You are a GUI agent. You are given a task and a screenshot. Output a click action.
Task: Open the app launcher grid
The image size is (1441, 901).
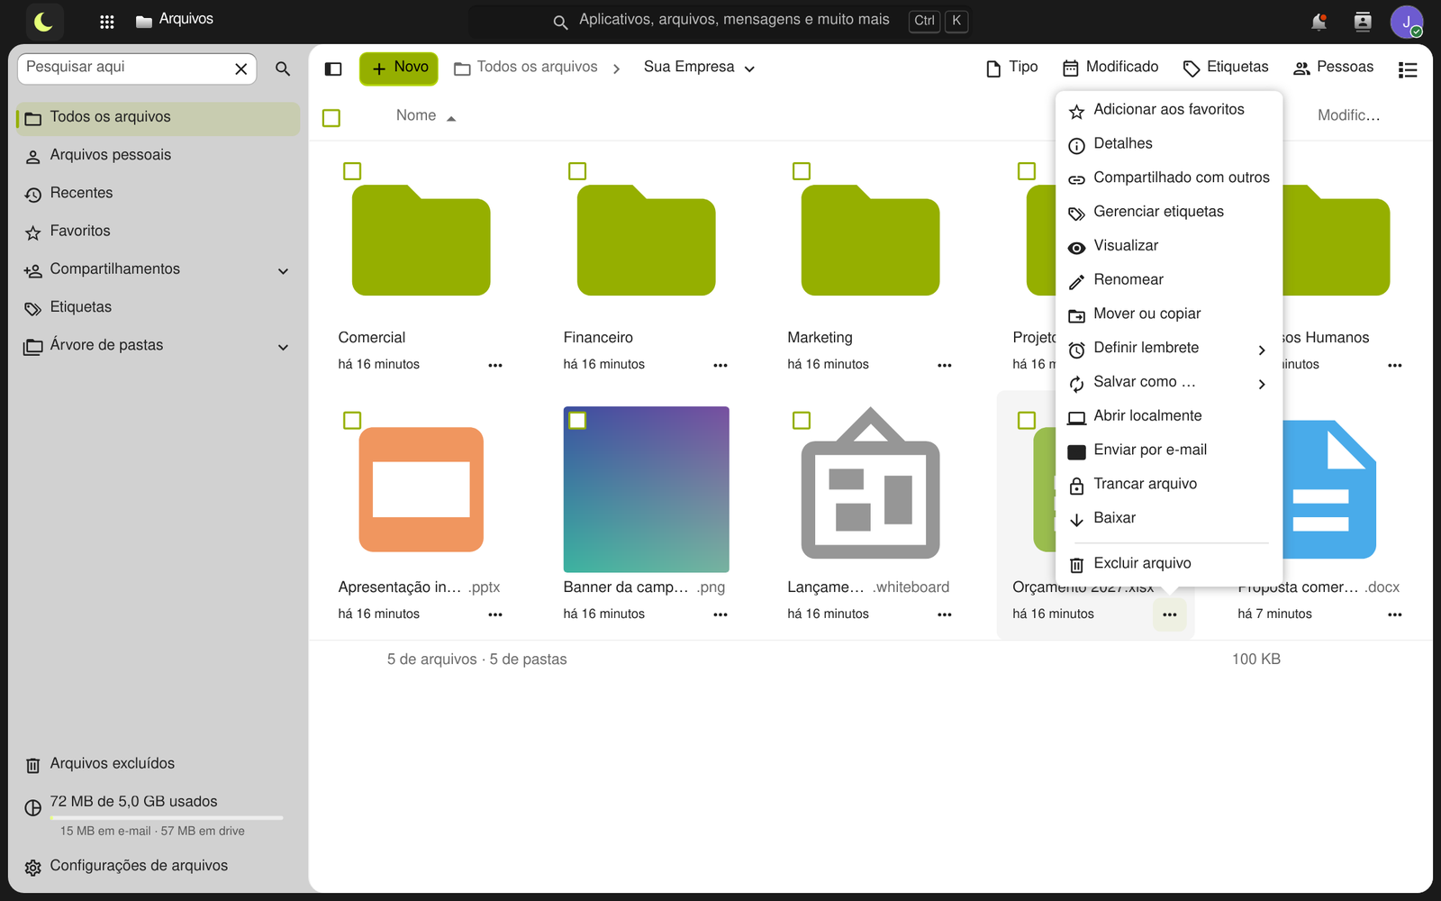click(106, 21)
